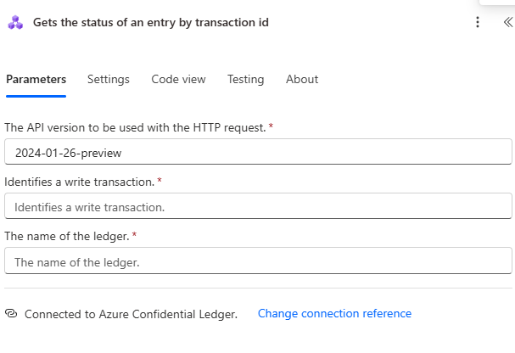This screenshot has height=353, width=515.
Task: Open the vertical ellipsis more options menu
Action: [478, 23]
